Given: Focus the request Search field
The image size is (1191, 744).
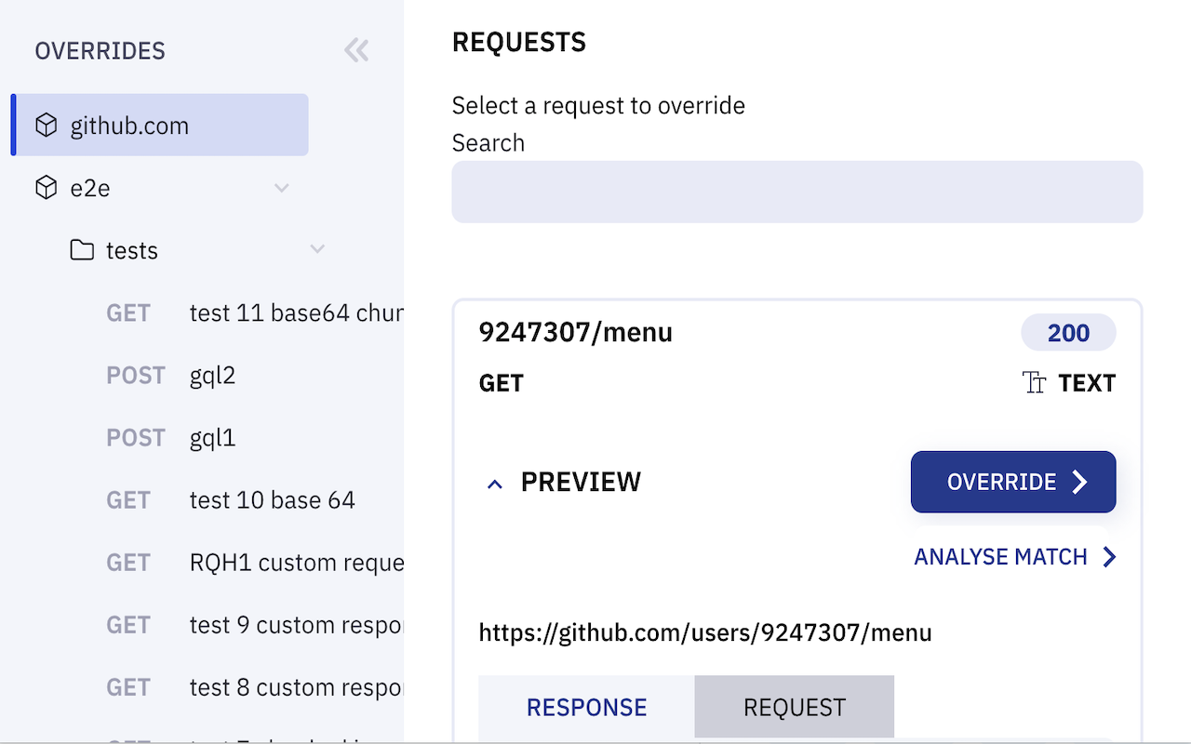Looking at the screenshot, I should coord(797,192).
